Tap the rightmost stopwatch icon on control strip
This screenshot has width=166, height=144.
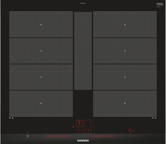(134, 136)
